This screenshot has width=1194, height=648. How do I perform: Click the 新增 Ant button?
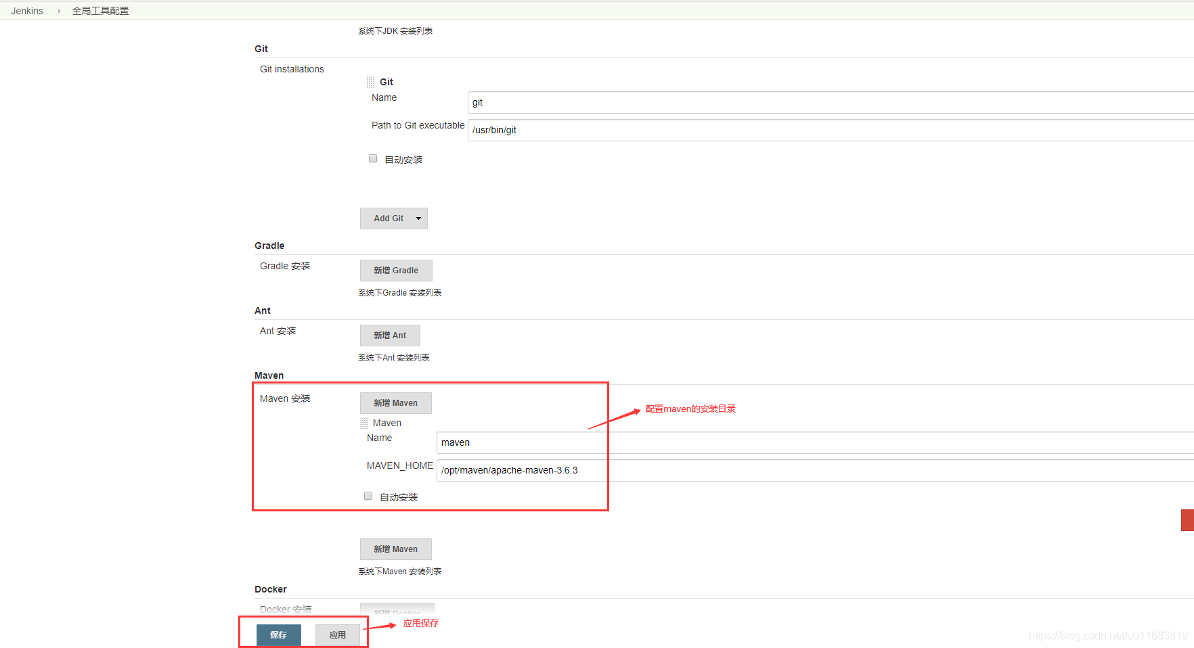[x=390, y=335]
